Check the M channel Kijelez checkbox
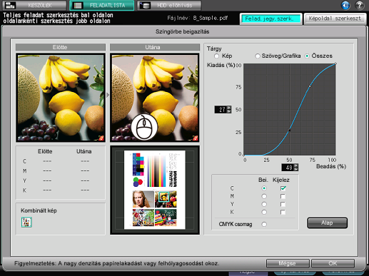 click(x=283, y=196)
